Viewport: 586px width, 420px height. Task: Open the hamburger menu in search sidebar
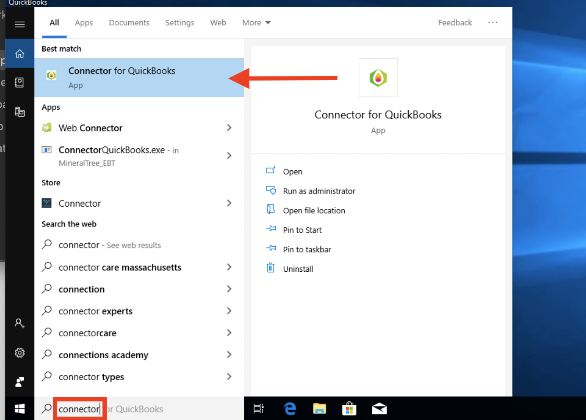[19, 25]
